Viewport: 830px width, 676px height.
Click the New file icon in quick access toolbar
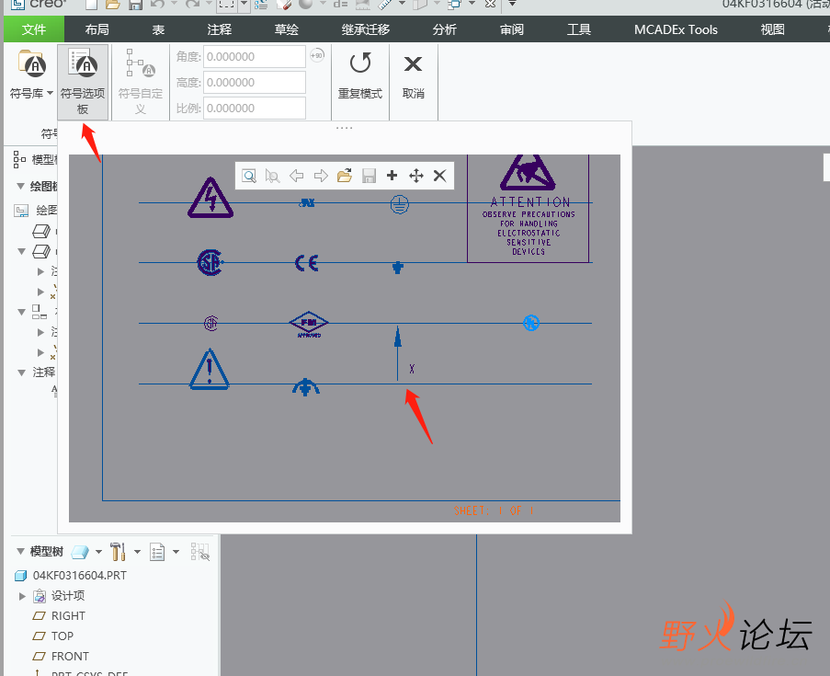[x=92, y=5]
